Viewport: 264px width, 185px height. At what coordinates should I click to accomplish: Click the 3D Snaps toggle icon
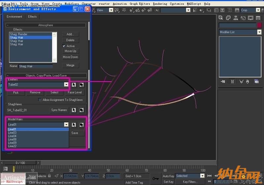[x=131, y=10]
